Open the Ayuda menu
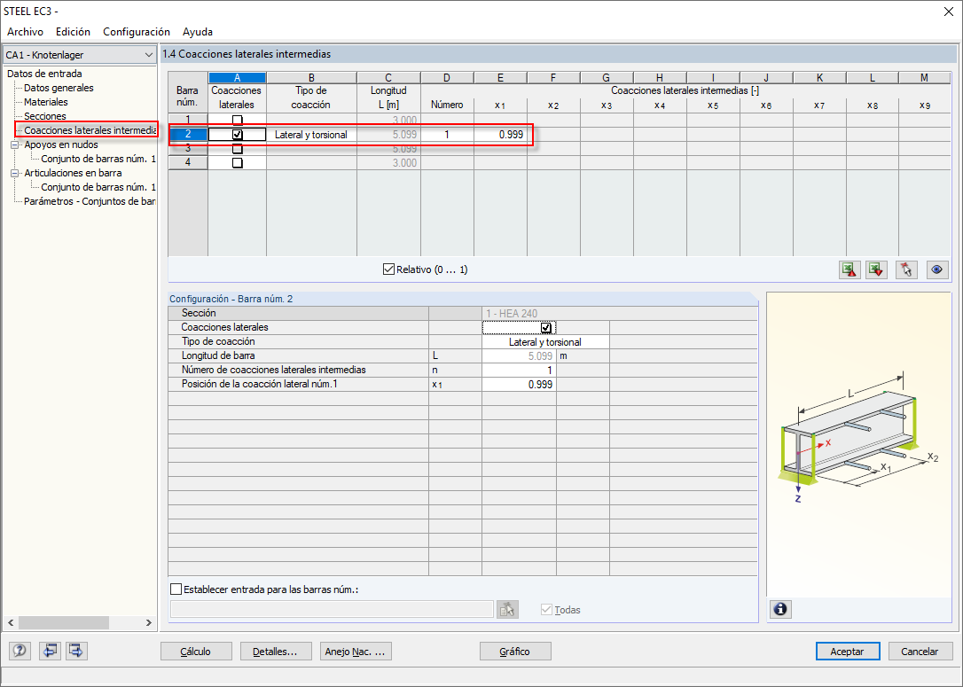The image size is (963, 687). 198,32
